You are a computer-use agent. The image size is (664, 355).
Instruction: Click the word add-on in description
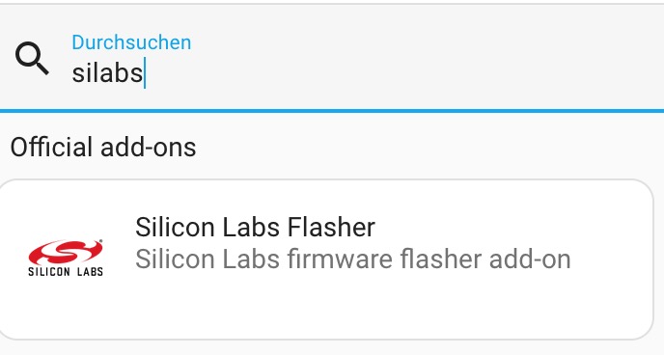click(x=530, y=259)
